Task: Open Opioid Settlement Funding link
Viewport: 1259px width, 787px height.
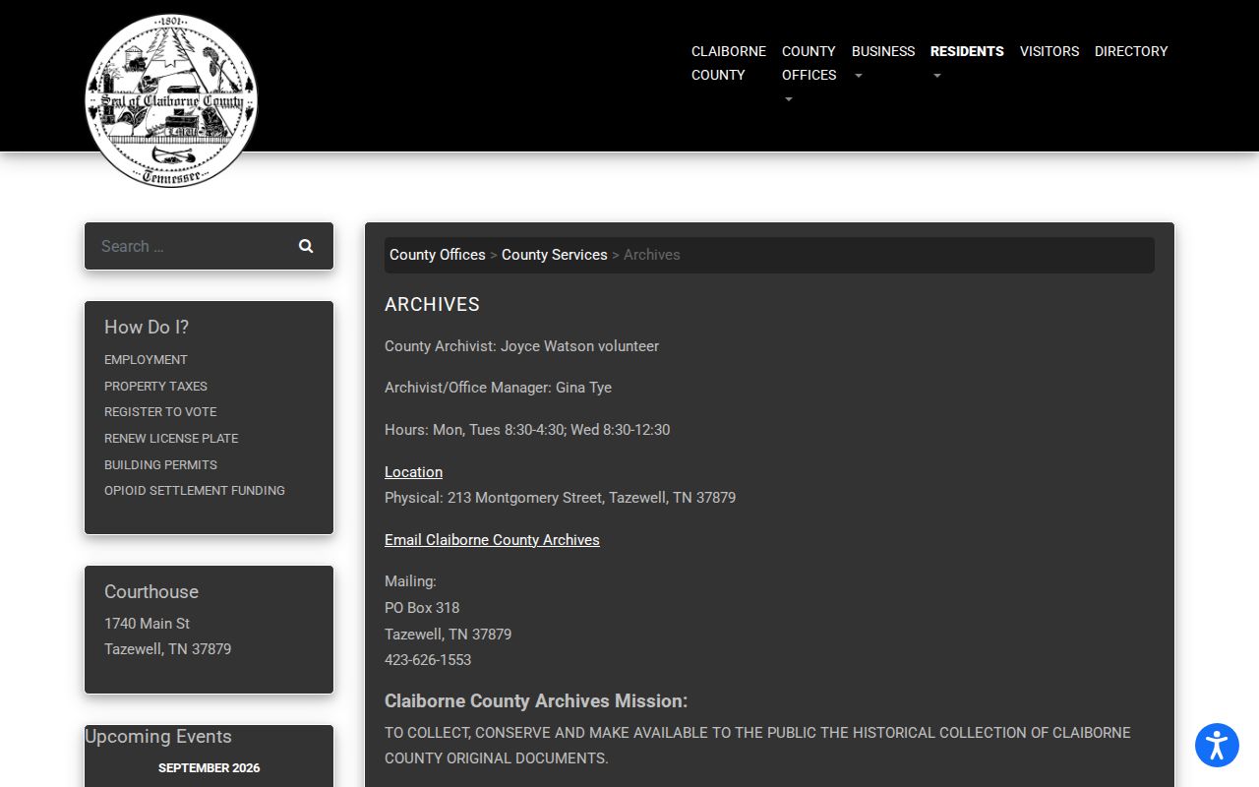Action: 195,491
